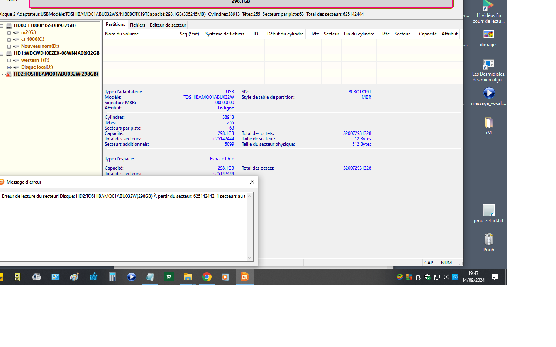Expand the Disque local(J:) partition node
Viewport: 556px width, 347px height.
click(x=9, y=67)
